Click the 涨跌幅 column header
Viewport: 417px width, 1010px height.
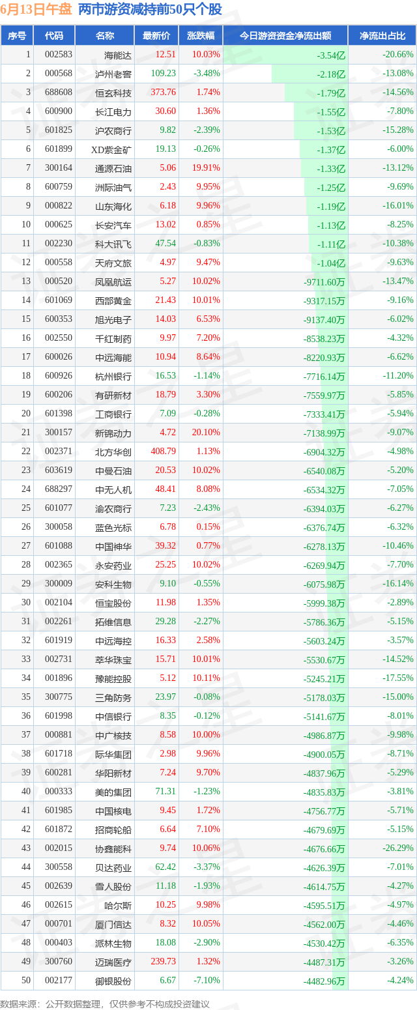click(201, 36)
